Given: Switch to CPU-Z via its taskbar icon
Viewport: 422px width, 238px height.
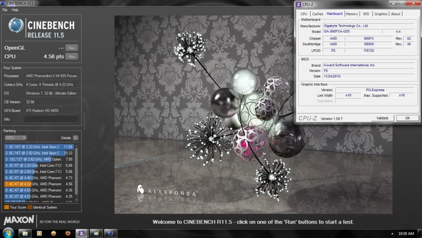Looking at the screenshot, I should (82, 233).
